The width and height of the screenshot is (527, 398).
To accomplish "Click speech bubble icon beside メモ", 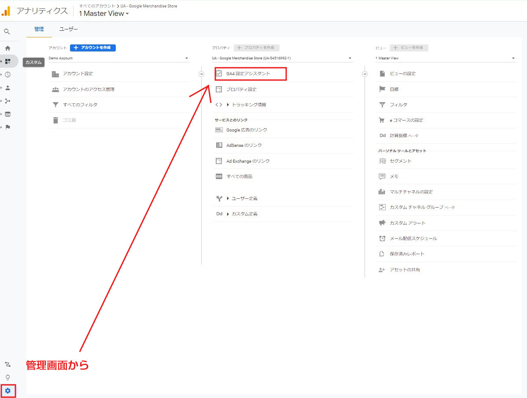I will pyautogui.click(x=382, y=176).
